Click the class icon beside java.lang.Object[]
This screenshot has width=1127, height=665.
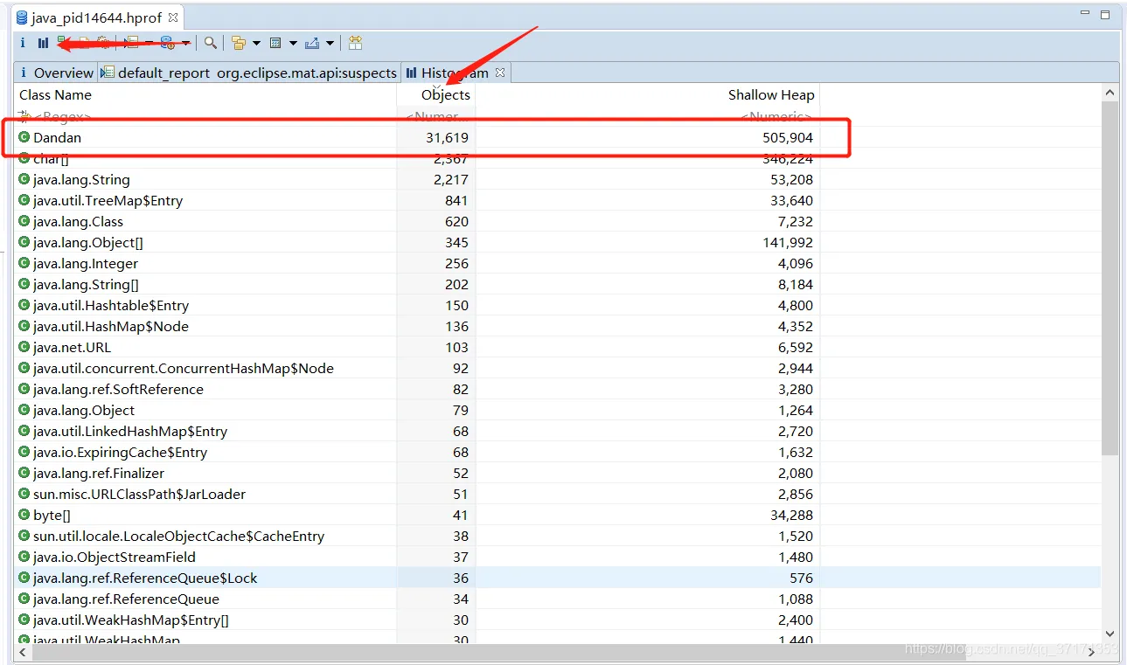click(24, 242)
